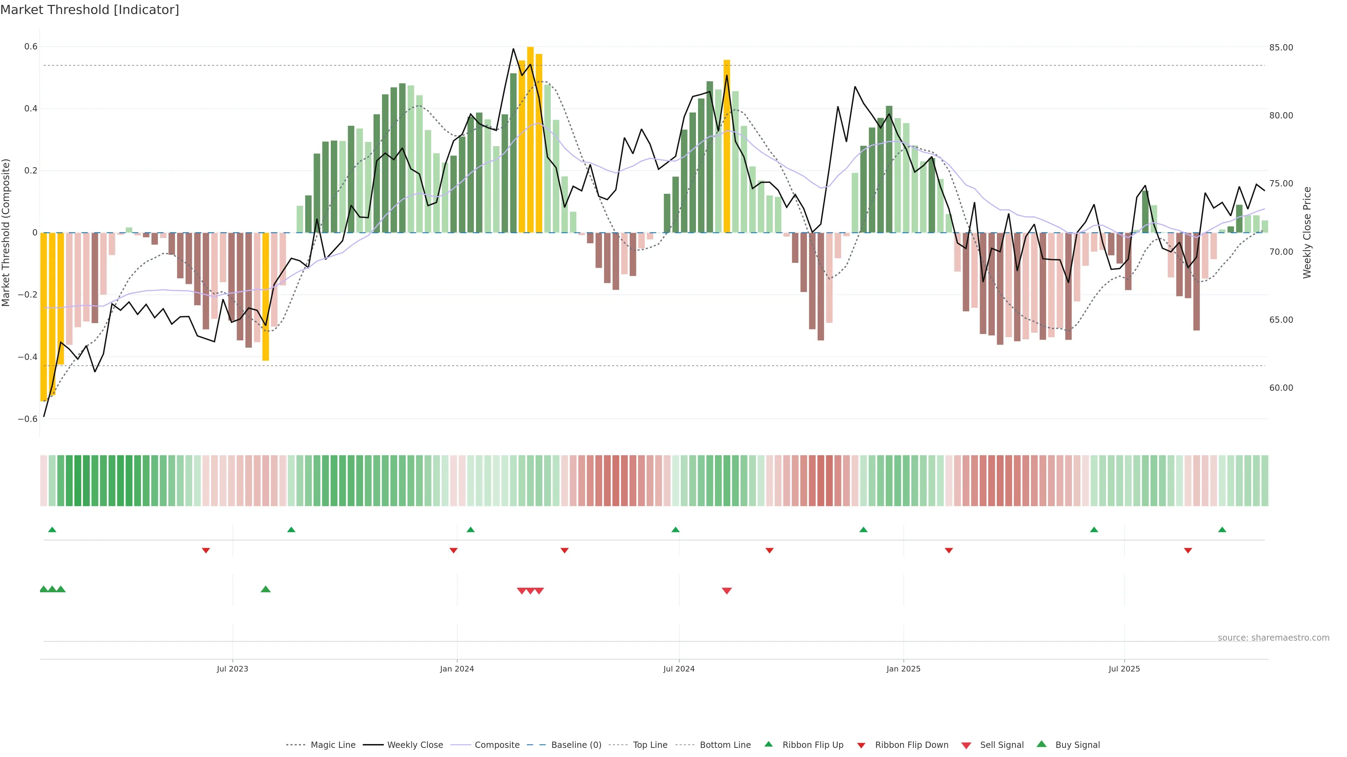Click the source: sharemaestro.com text
The height and width of the screenshot is (757, 1347).
tap(1273, 638)
